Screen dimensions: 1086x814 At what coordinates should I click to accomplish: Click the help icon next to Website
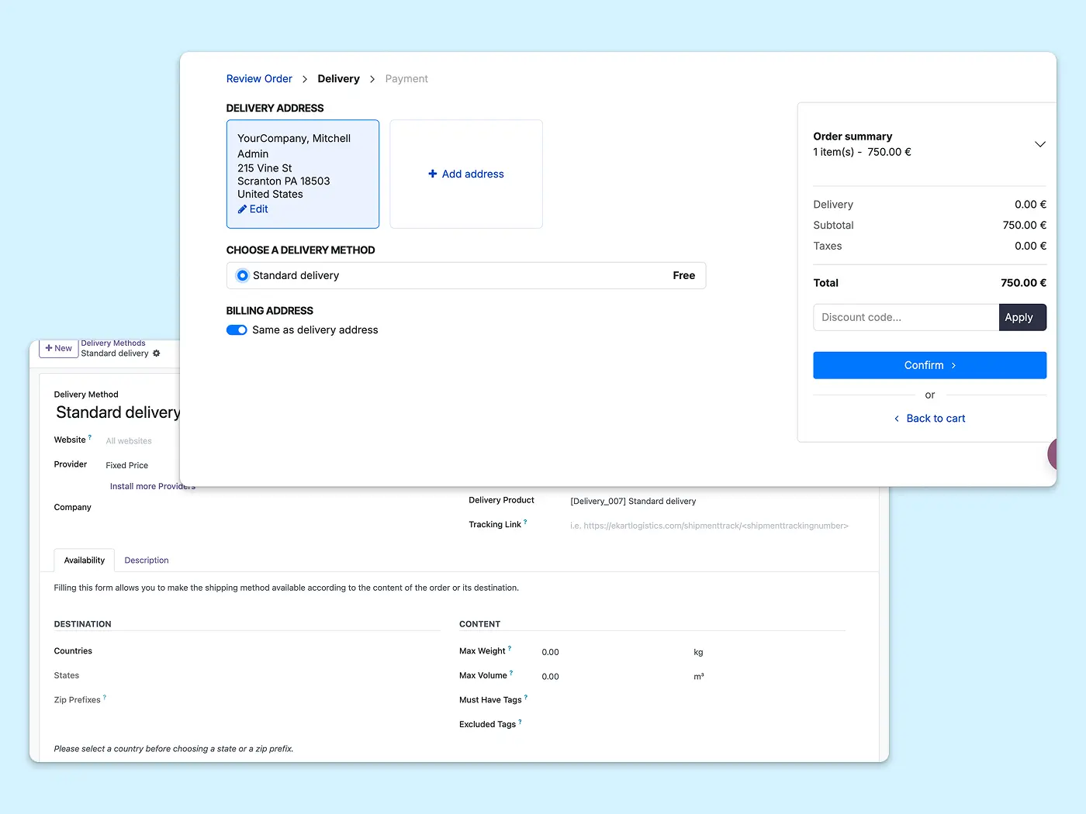(x=90, y=437)
